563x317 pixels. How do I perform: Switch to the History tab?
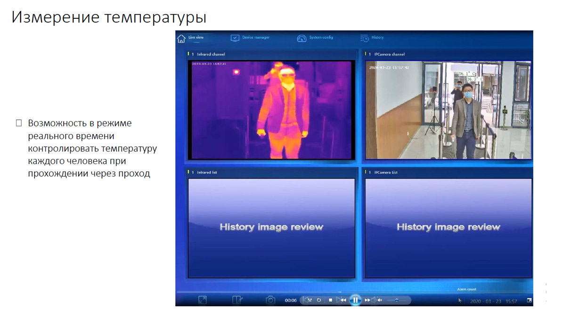coord(377,38)
